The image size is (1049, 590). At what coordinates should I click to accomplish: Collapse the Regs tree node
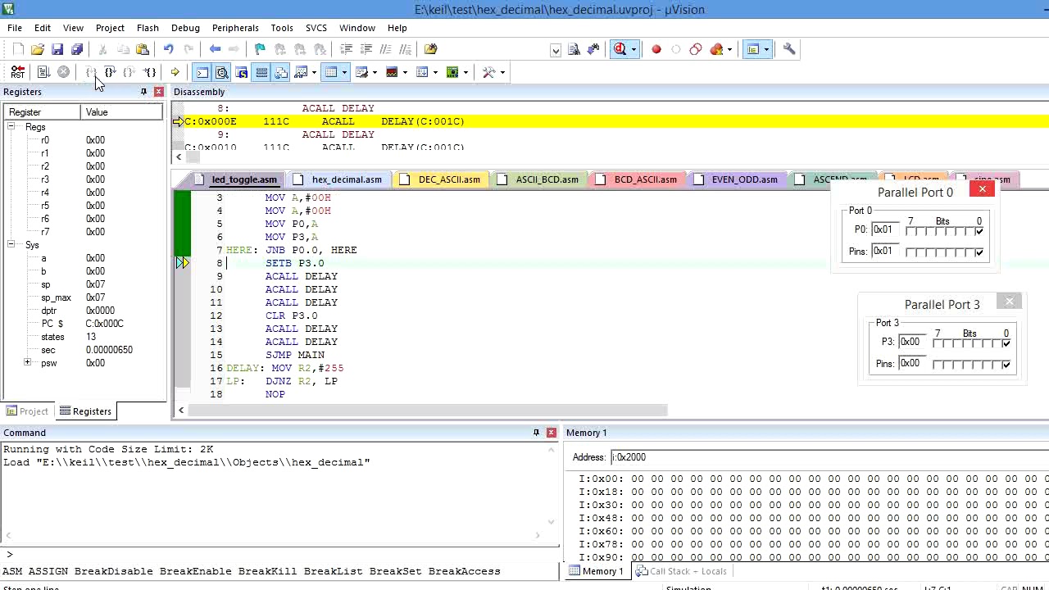[11, 127]
